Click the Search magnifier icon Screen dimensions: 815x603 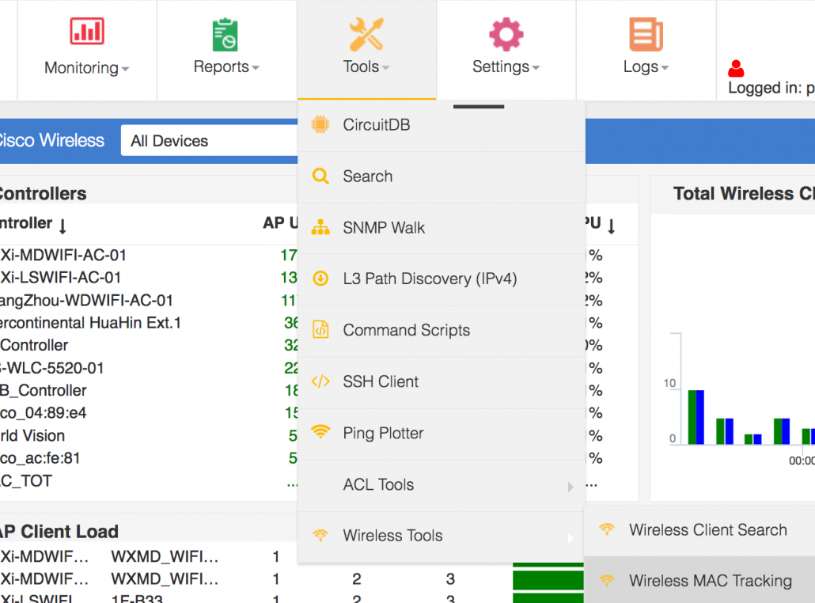320,176
